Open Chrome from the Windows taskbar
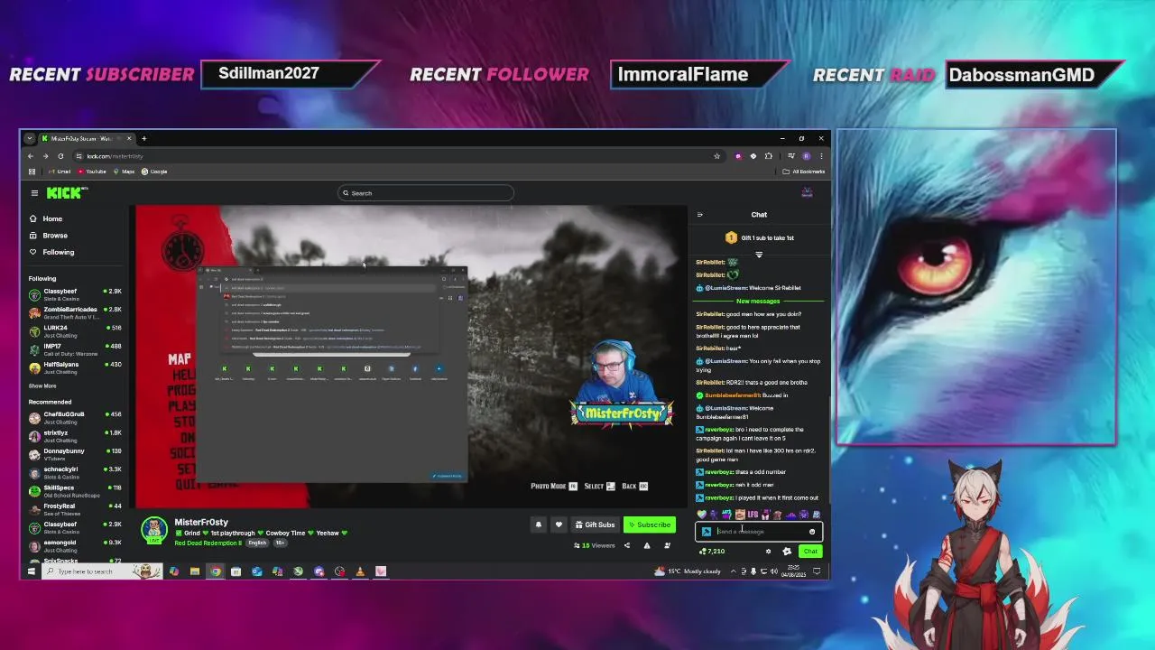The width and height of the screenshot is (1155, 650). tap(216, 571)
